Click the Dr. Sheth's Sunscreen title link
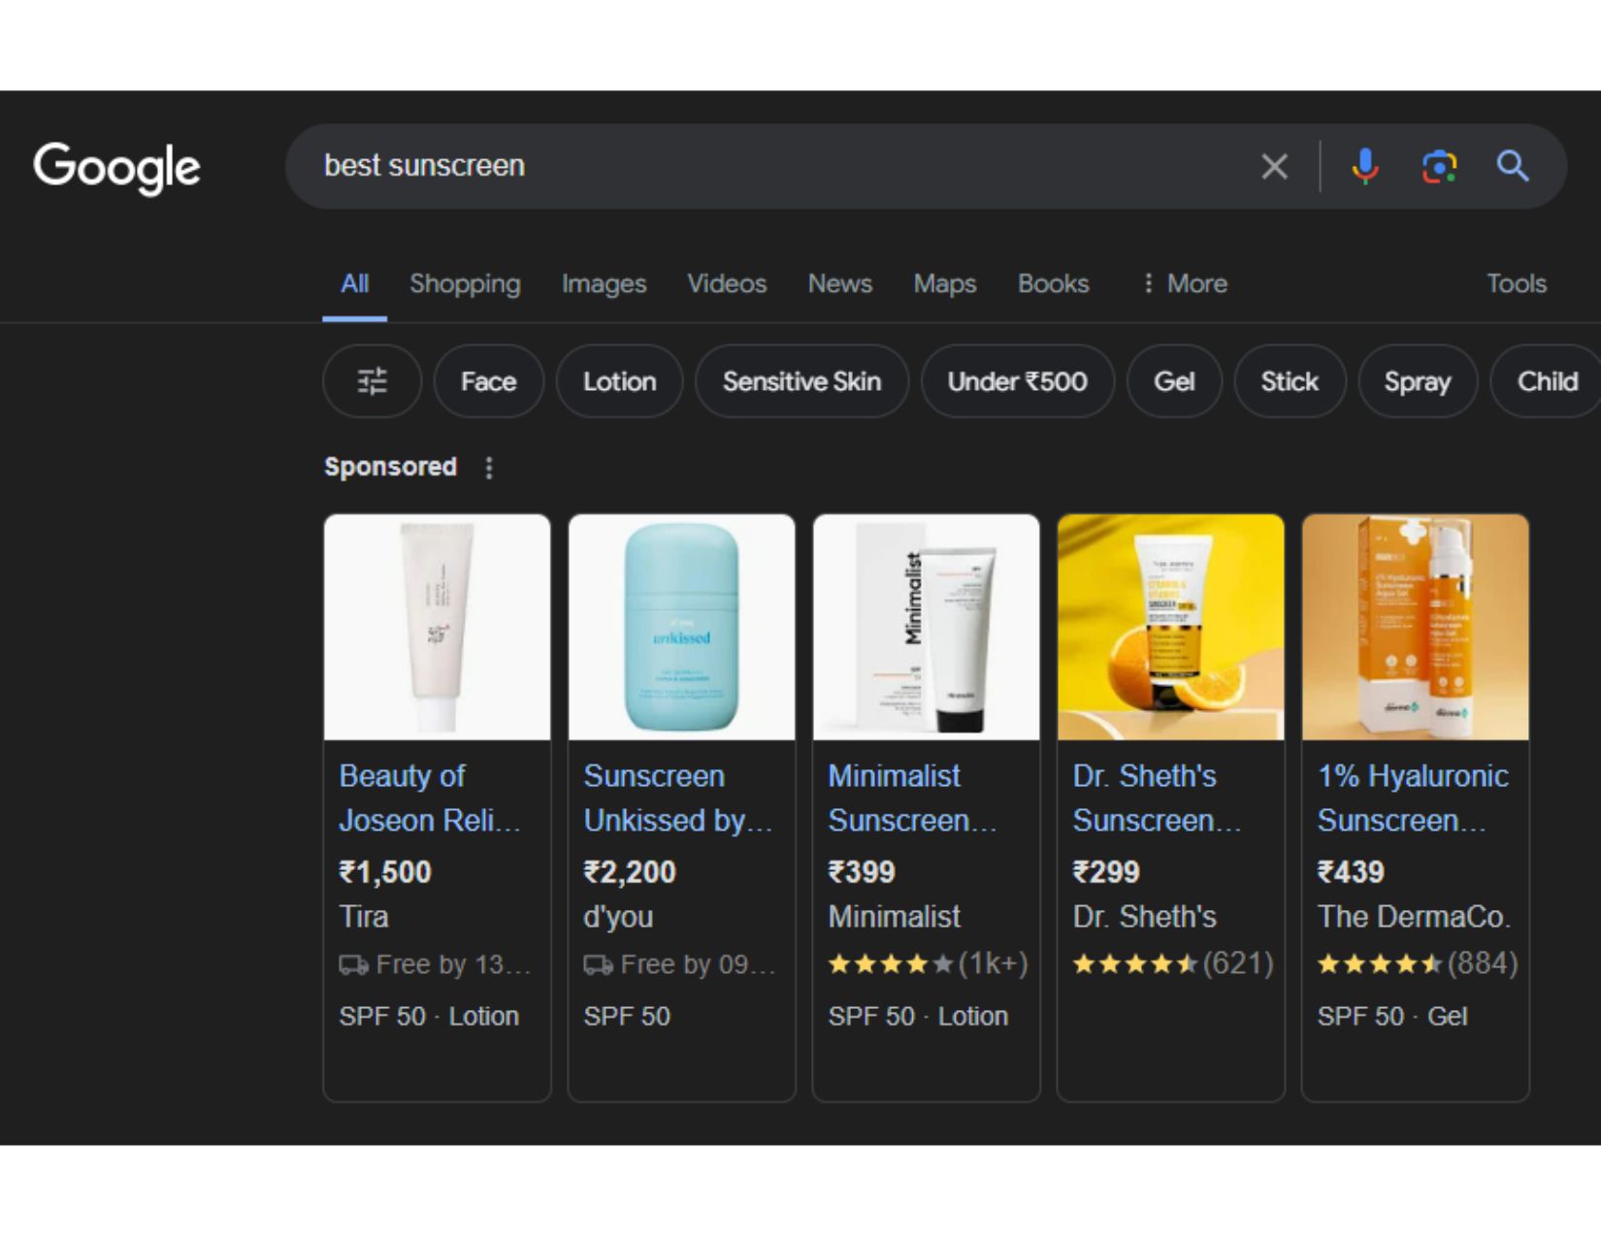Screen dimensions: 1601x1237 (x=1157, y=798)
